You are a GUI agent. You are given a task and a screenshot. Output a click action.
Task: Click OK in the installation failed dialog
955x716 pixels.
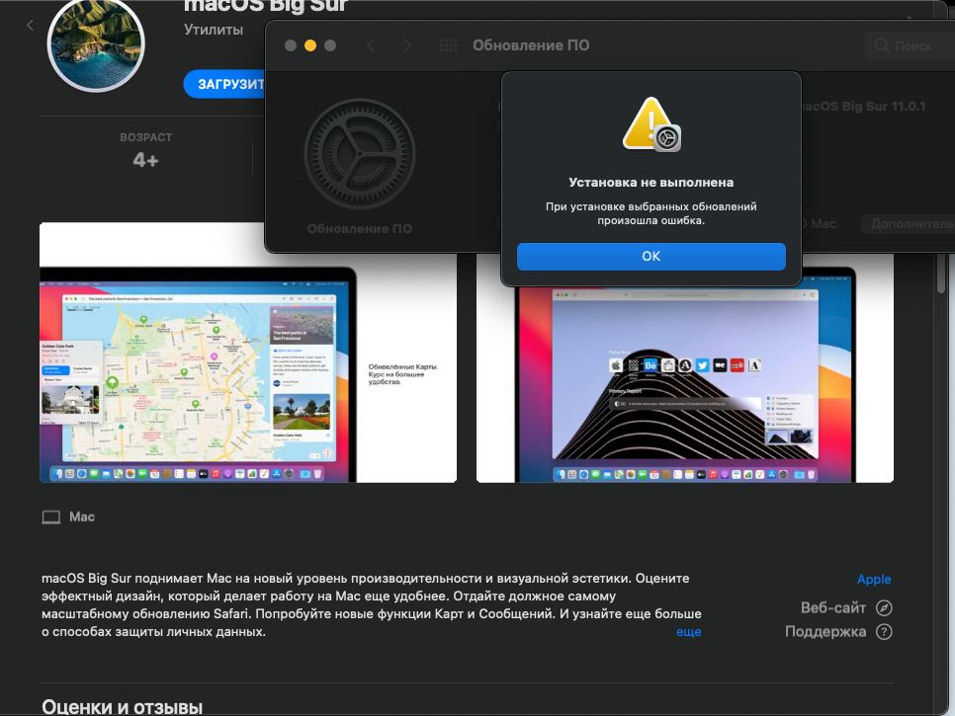651,256
